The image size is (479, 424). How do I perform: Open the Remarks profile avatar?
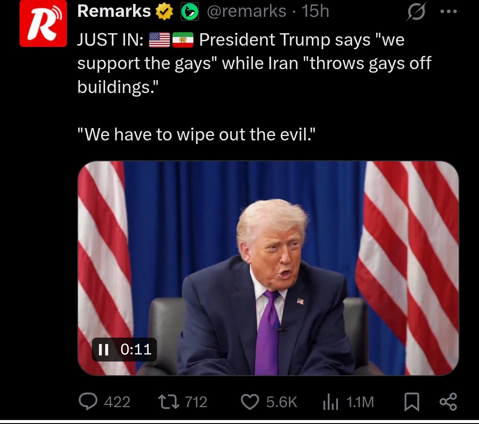pos(43,23)
